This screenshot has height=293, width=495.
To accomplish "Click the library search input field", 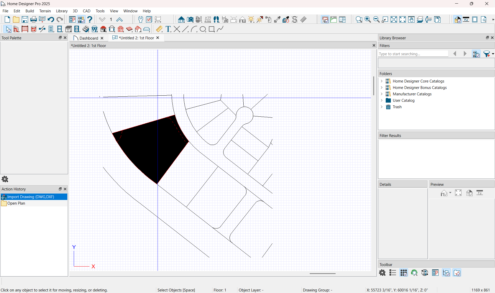I will coord(413,54).
